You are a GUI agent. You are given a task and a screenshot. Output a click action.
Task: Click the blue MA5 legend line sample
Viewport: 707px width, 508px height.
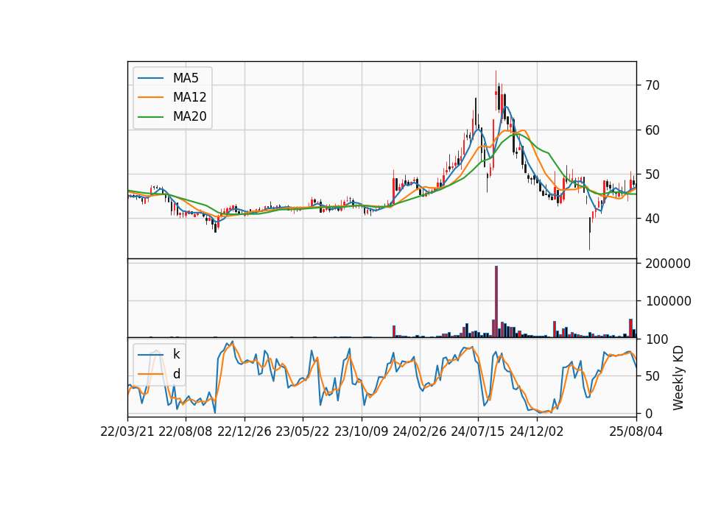tap(150, 78)
